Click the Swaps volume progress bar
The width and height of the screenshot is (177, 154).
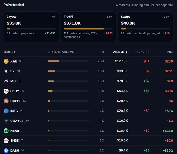pos(145,29)
